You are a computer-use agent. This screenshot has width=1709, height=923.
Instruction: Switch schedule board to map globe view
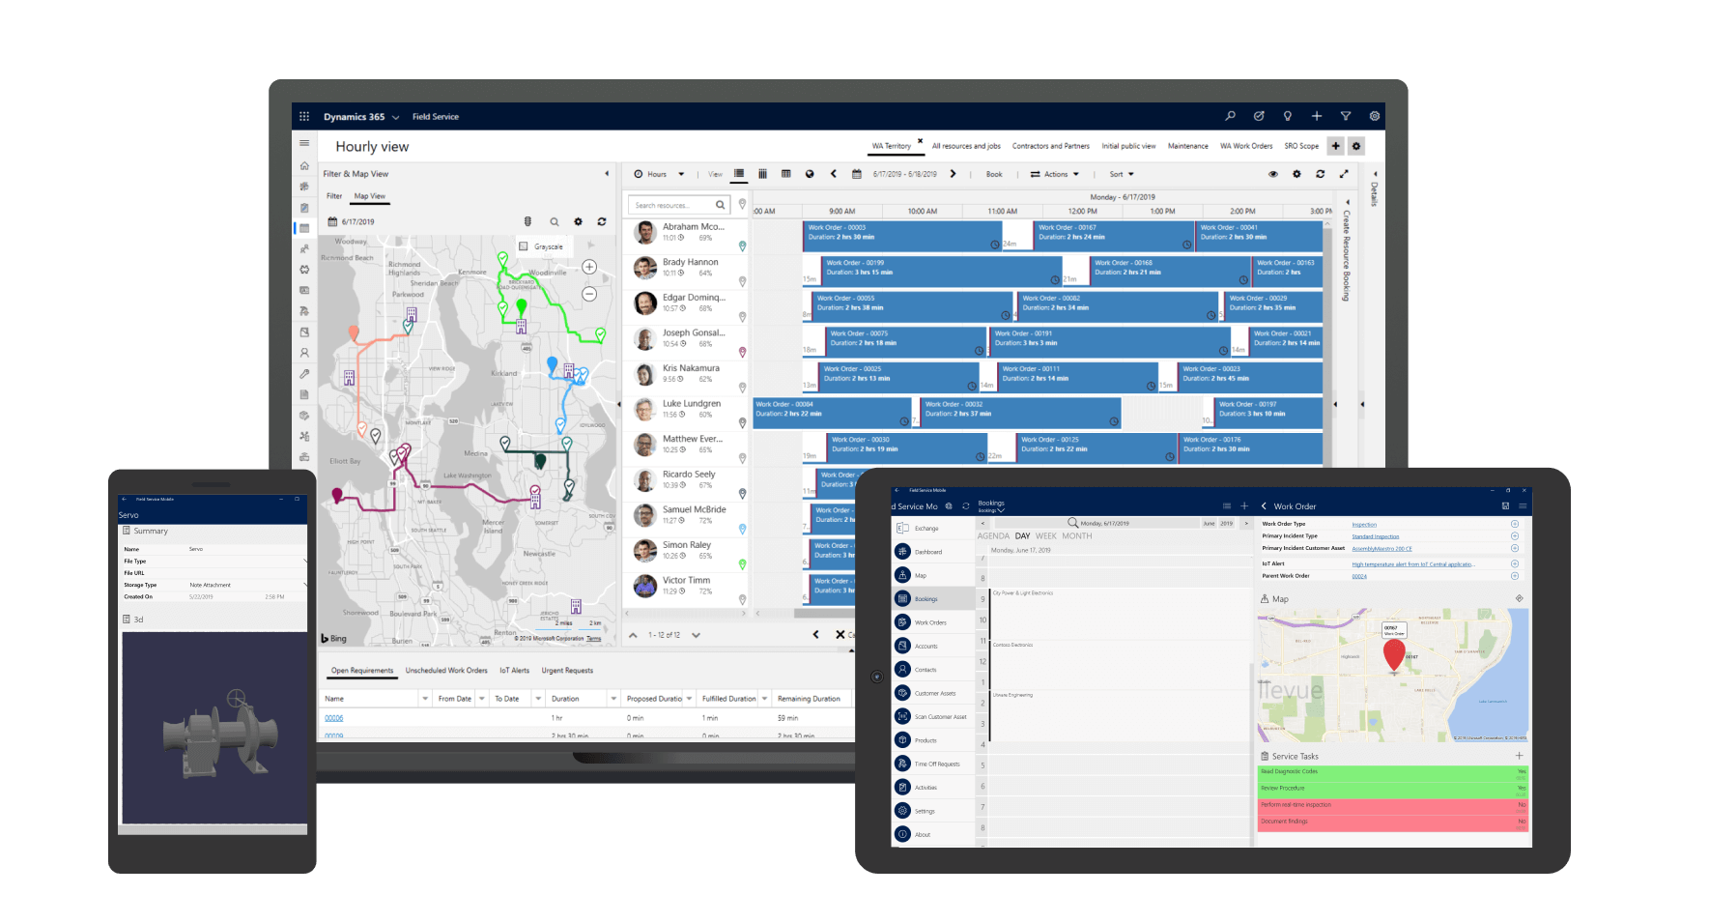pos(810,174)
